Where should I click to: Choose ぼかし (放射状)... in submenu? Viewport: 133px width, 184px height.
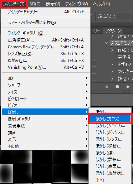110,173
